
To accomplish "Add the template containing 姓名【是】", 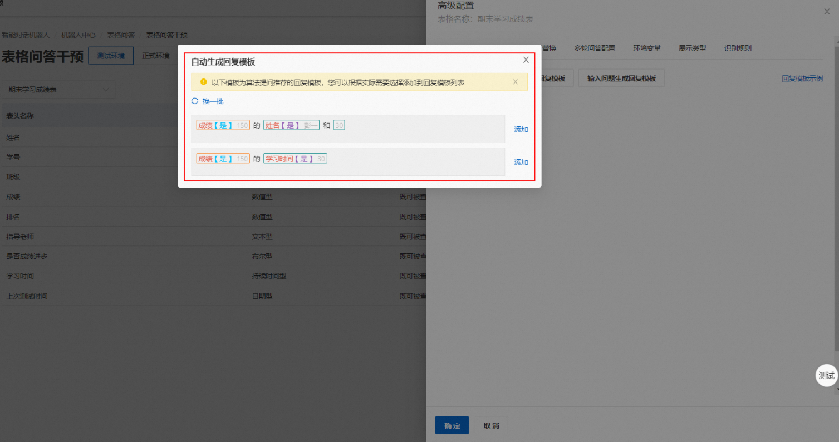I will [x=521, y=129].
